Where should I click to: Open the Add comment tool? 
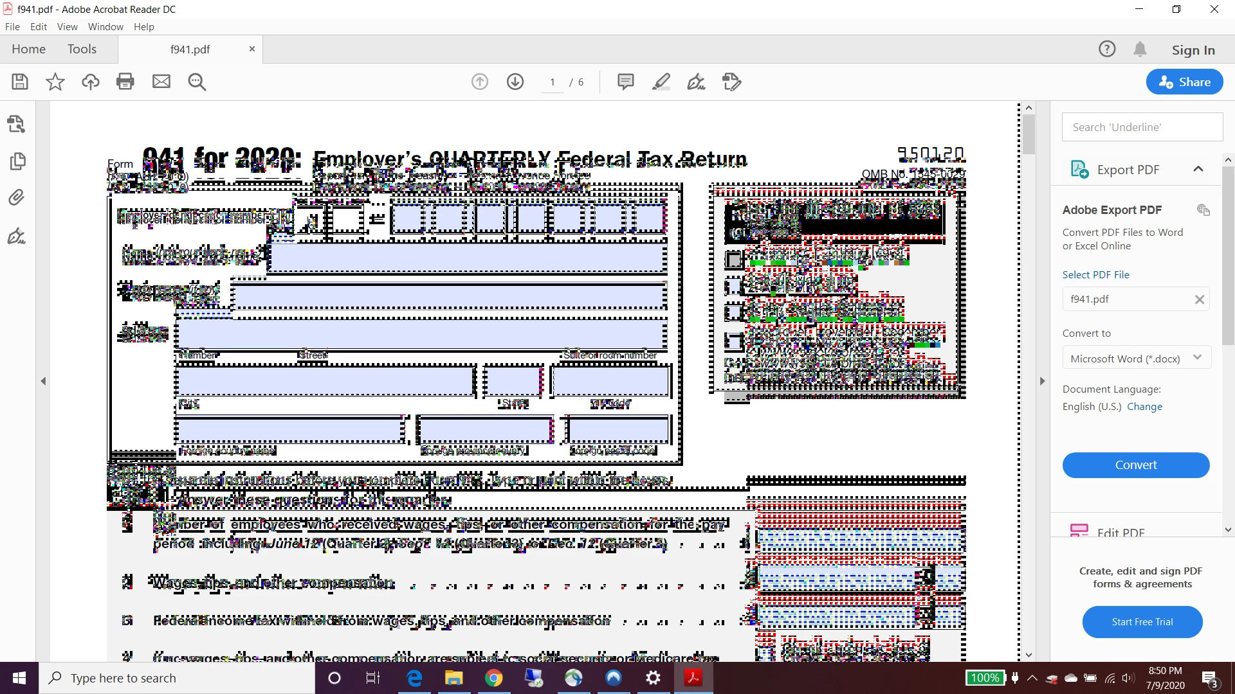[625, 82]
